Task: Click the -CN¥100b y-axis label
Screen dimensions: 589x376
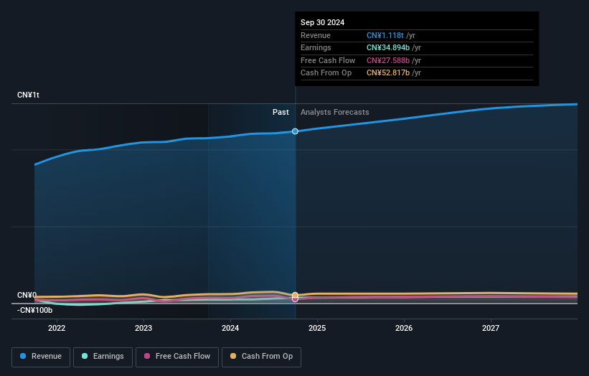Action: [34, 310]
